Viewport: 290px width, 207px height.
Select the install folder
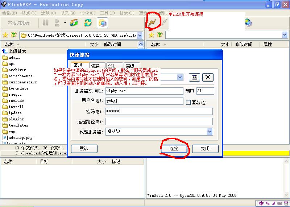pyautogui.click(x=13, y=107)
